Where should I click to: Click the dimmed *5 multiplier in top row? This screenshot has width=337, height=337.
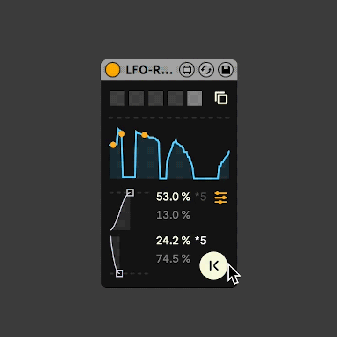tap(200, 197)
